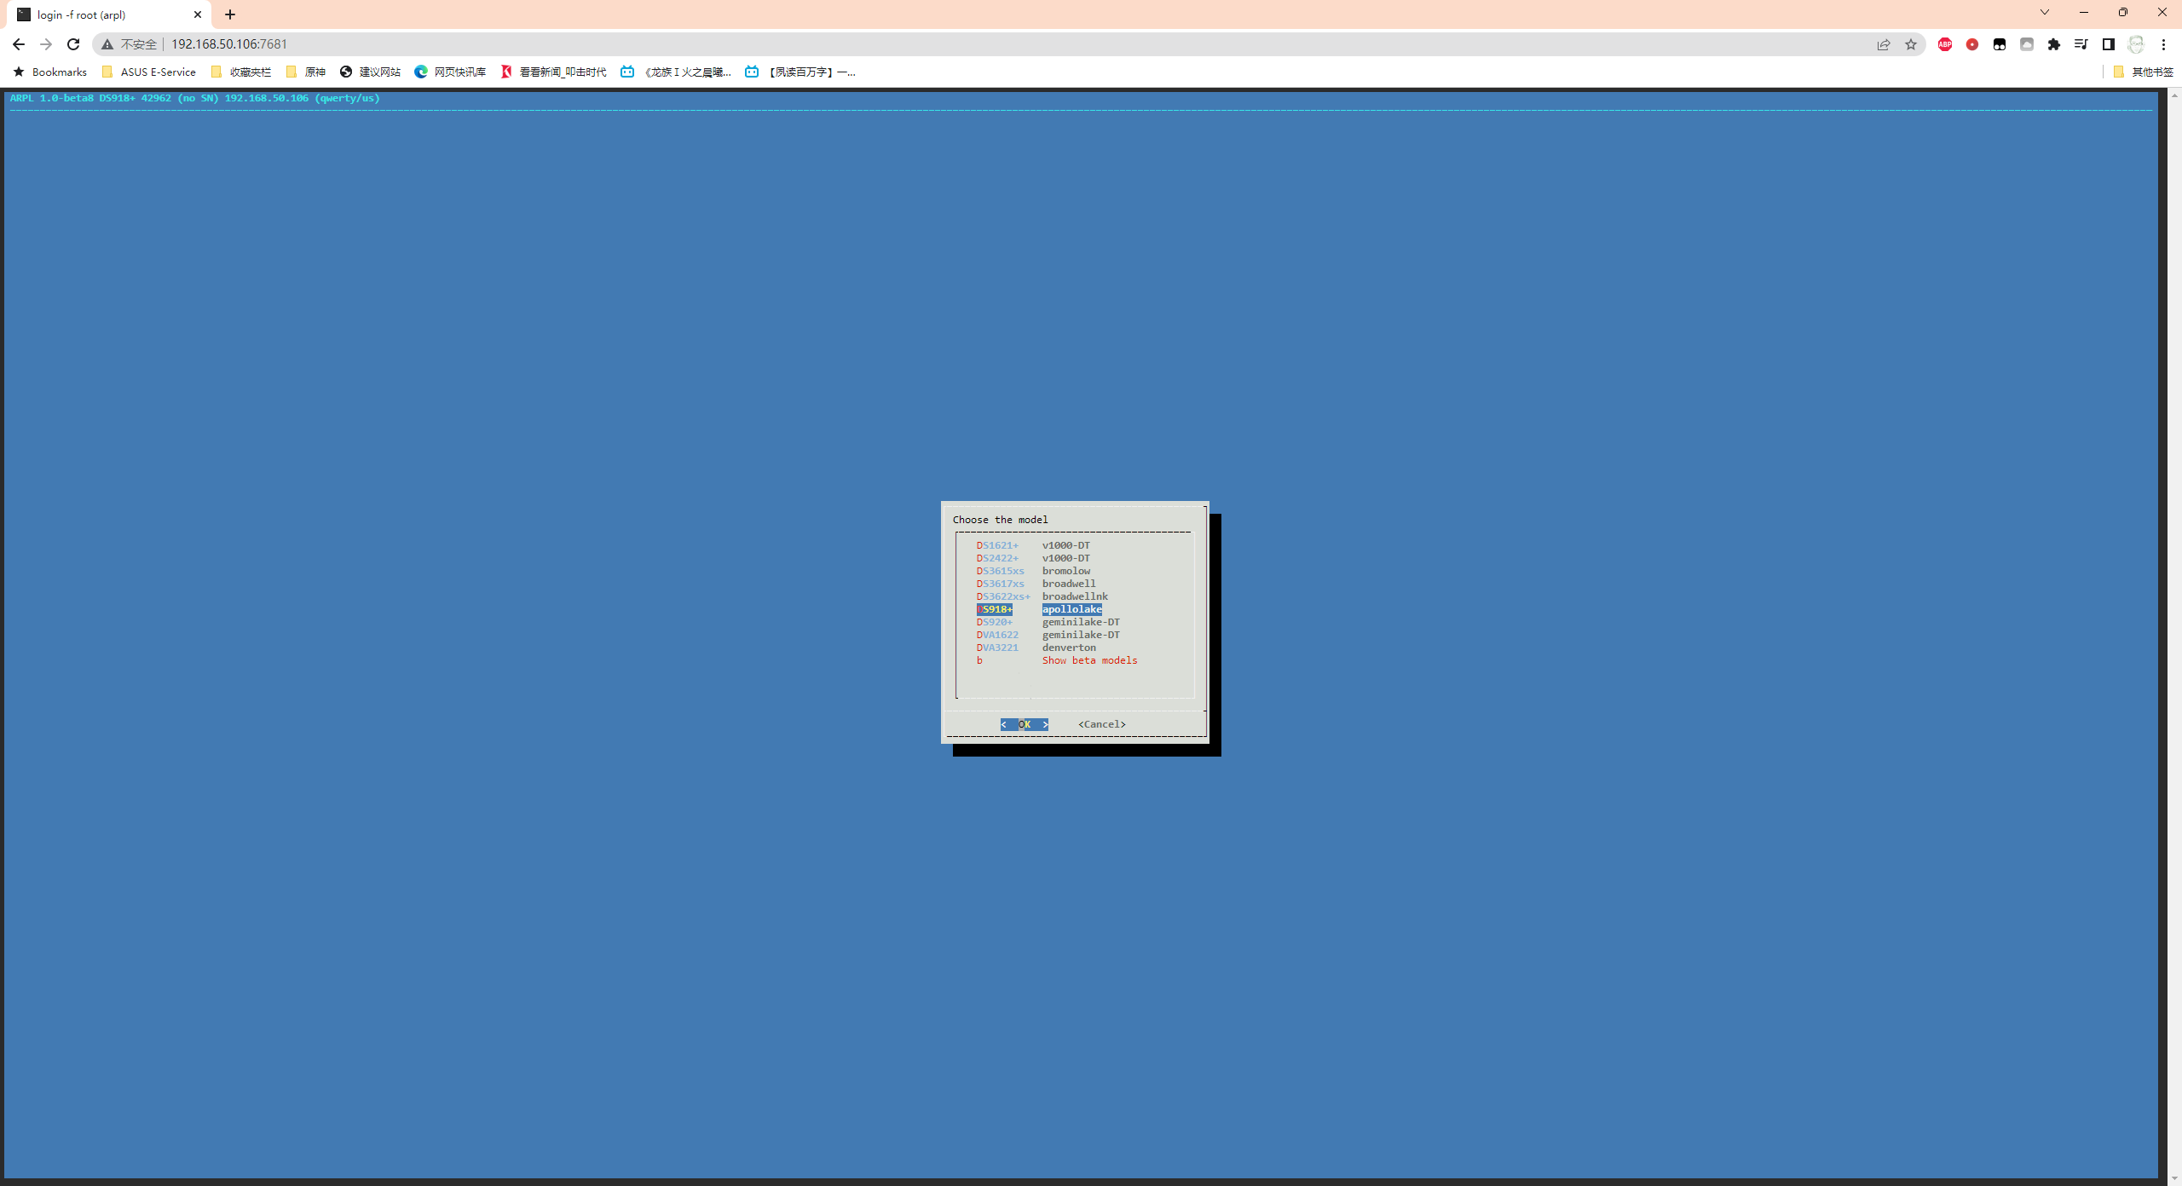2182x1186 pixels.
Task: Choose the DVA3221 denverton entry
Action: [x=1036, y=648]
